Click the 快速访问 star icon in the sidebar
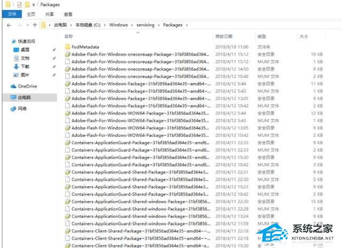The image size is (342, 248). pyautogui.click(x=14, y=41)
